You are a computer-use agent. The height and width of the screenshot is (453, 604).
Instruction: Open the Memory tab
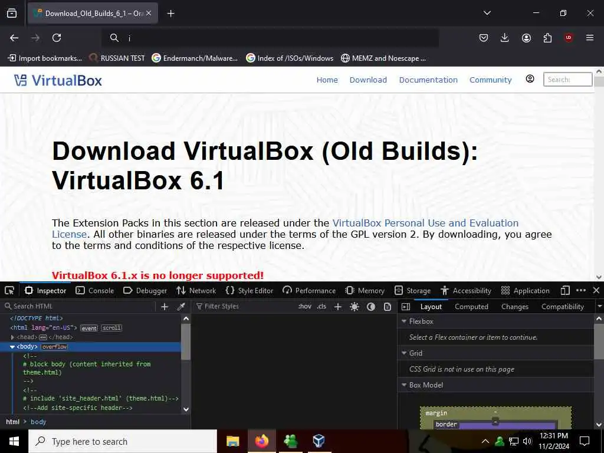[x=365, y=290]
